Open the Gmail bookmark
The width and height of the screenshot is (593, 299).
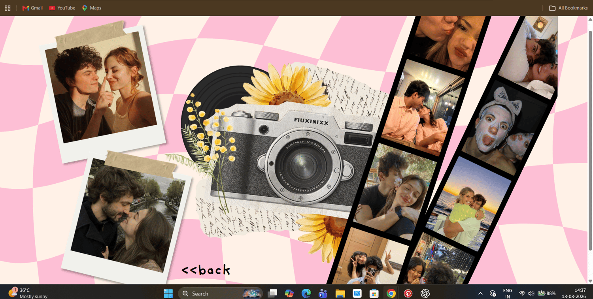32,8
